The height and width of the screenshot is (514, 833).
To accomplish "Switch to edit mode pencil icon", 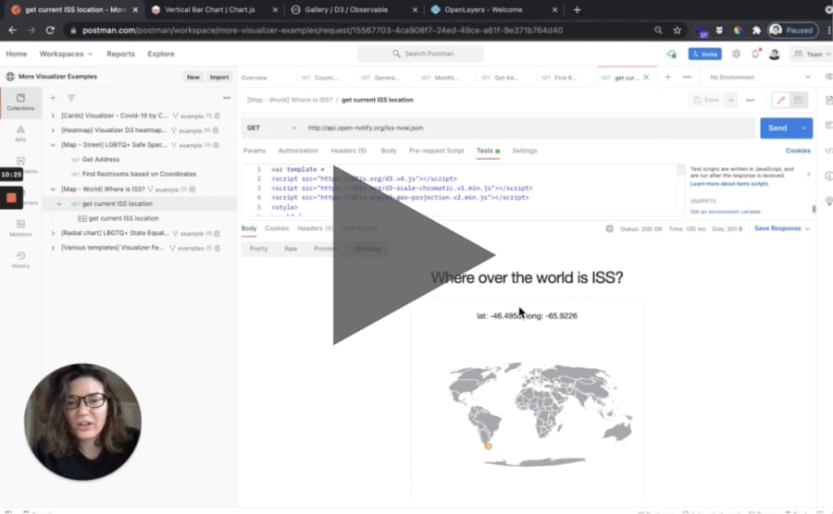I will click(781, 100).
